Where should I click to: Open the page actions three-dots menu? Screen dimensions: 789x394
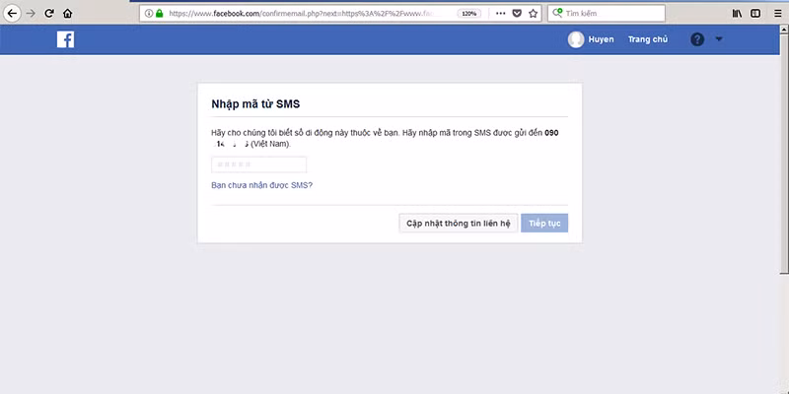[500, 14]
